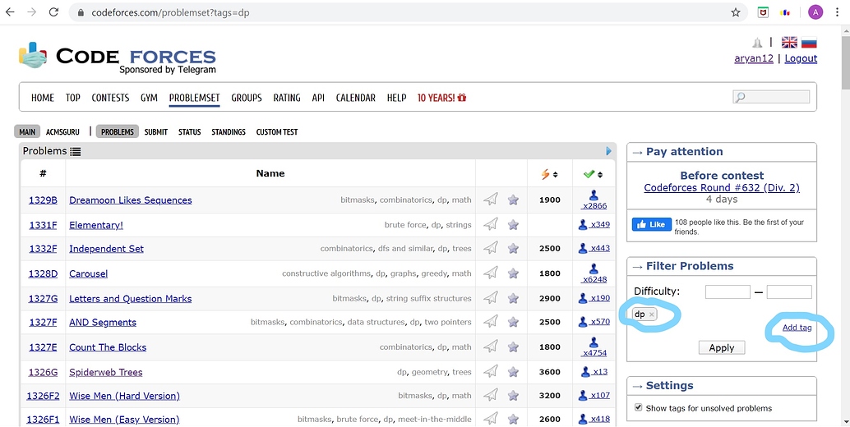Click the Apply filter button
Image resolution: width=850 pixels, height=427 pixels.
coord(722,347)
